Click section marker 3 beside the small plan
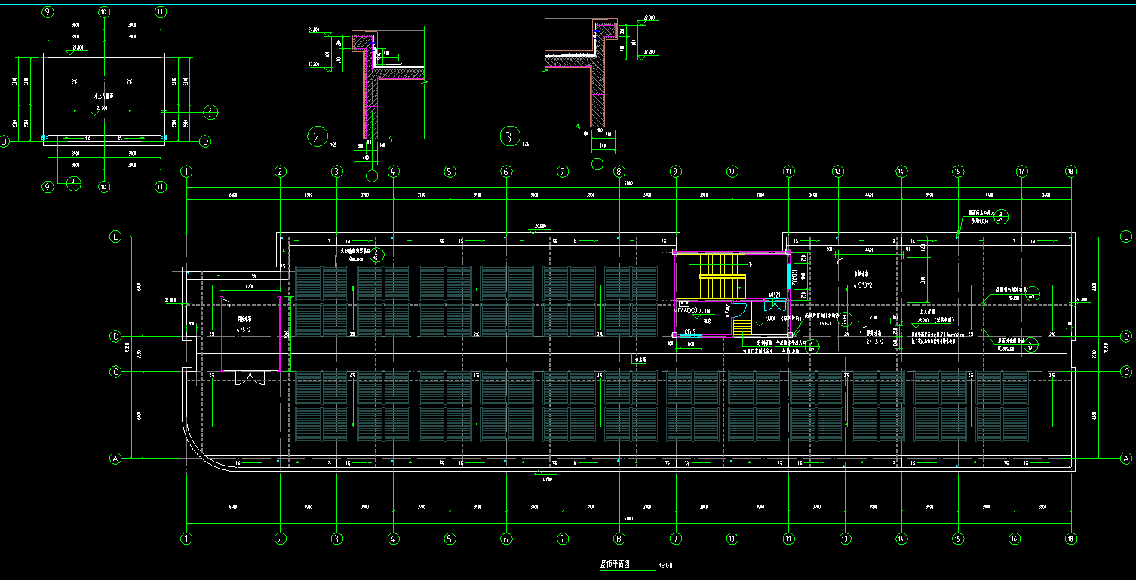 click(x=212, y=111)
